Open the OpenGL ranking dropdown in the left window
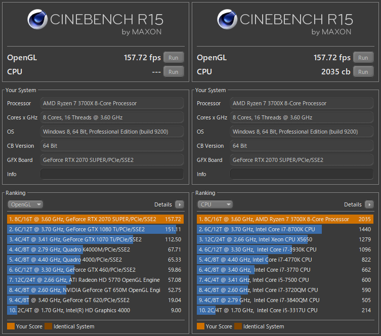 tap(25, 204)
